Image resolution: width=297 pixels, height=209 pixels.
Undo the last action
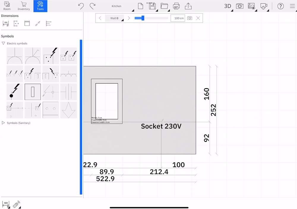click(81, 6)
